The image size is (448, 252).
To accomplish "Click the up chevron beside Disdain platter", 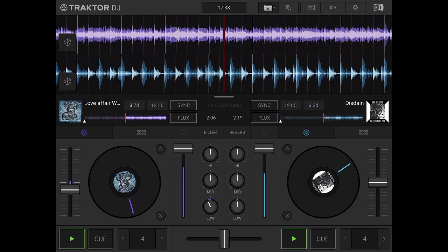I will (x=287, y=149).
